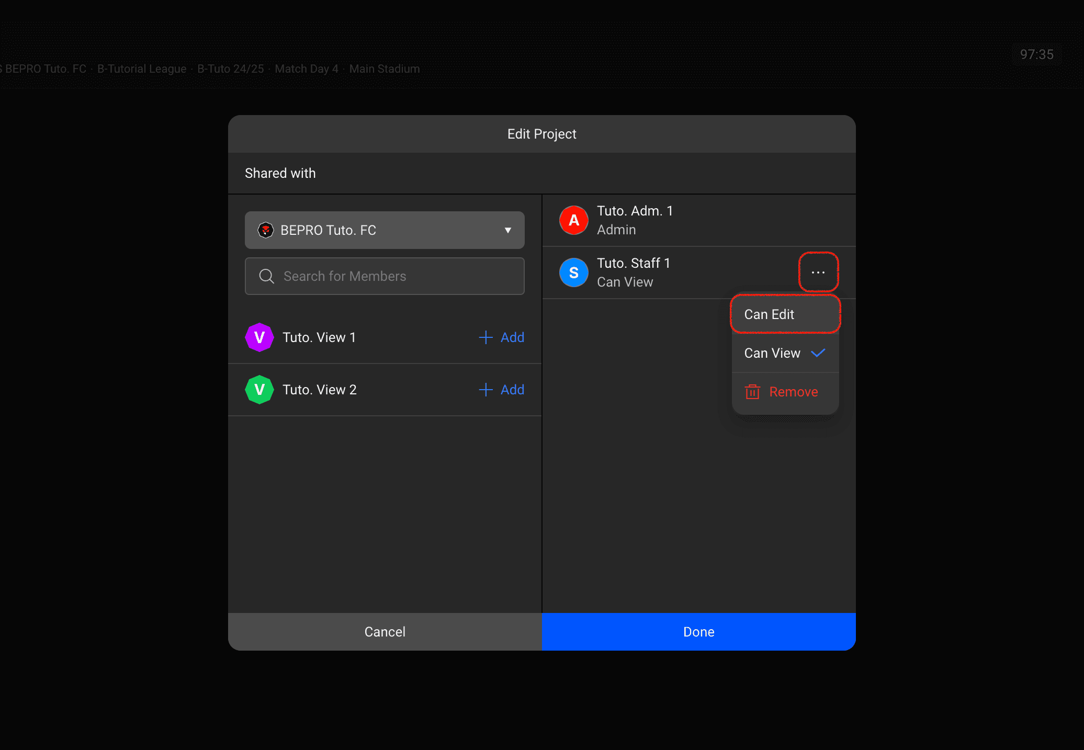Image resolution: width=1084 pixels, height=750 pixels.
Task: Add Tuto. View 1 to shared members
Action: 502,337
